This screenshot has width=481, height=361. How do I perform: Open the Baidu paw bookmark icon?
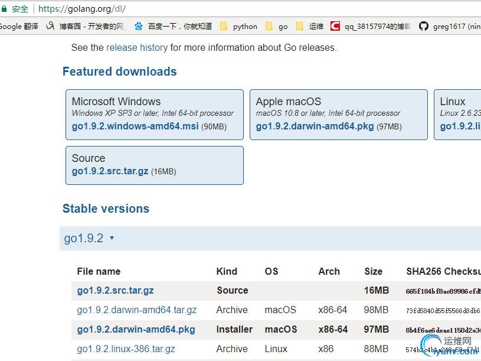click(x=139, y=27)
